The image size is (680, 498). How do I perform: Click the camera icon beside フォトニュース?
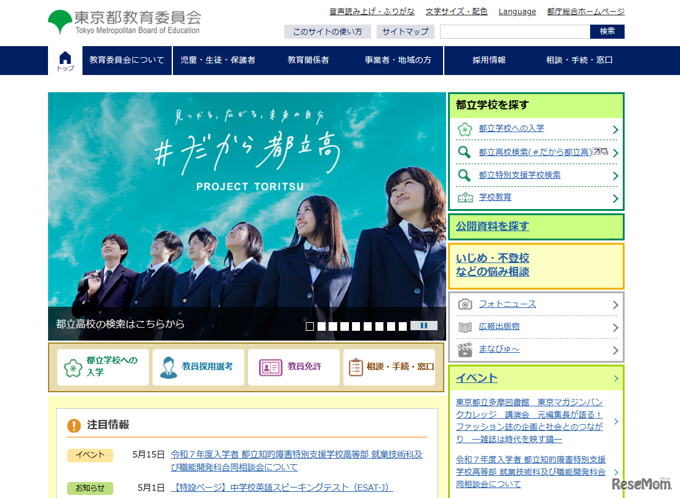click(x=465, y=304)
